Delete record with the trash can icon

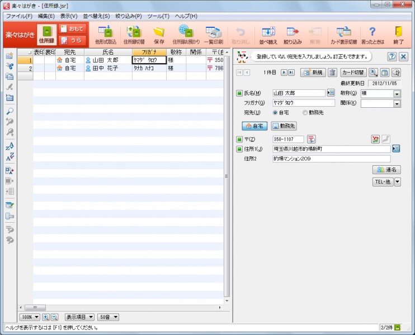(x=332, y=73)
